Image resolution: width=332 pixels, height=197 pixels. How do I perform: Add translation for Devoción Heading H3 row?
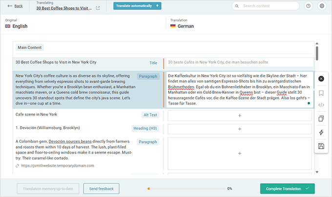239,129
